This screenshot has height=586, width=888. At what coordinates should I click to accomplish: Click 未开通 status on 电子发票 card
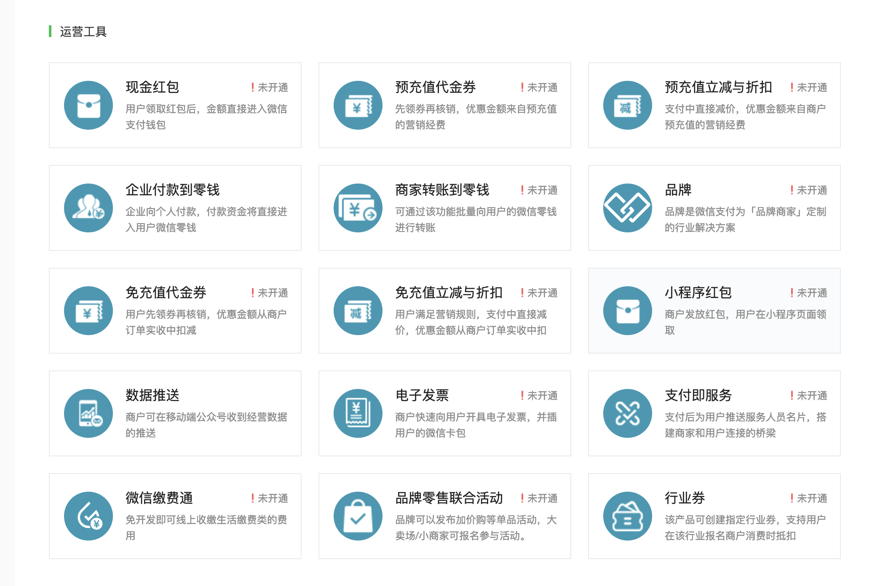[542, 396]
